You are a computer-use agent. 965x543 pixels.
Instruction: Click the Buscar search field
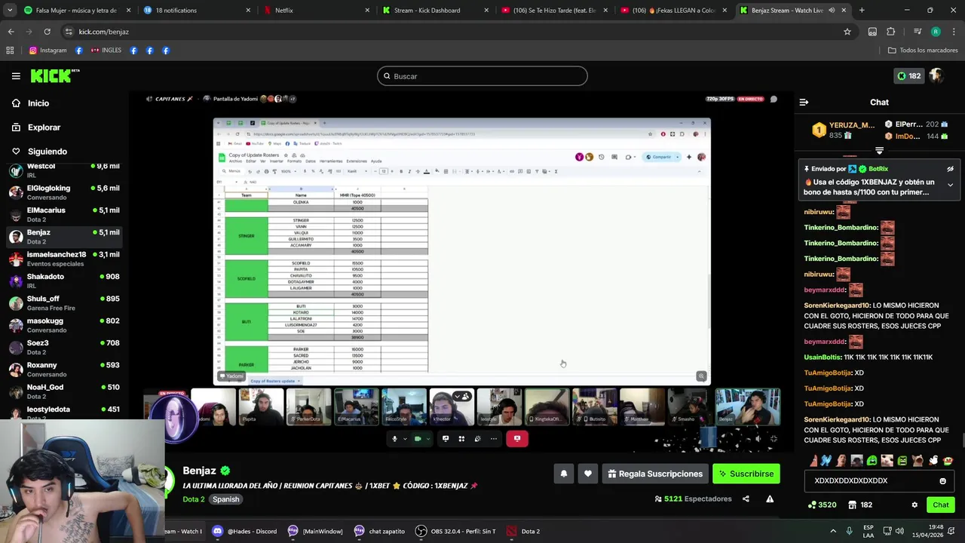pos(482,76)
